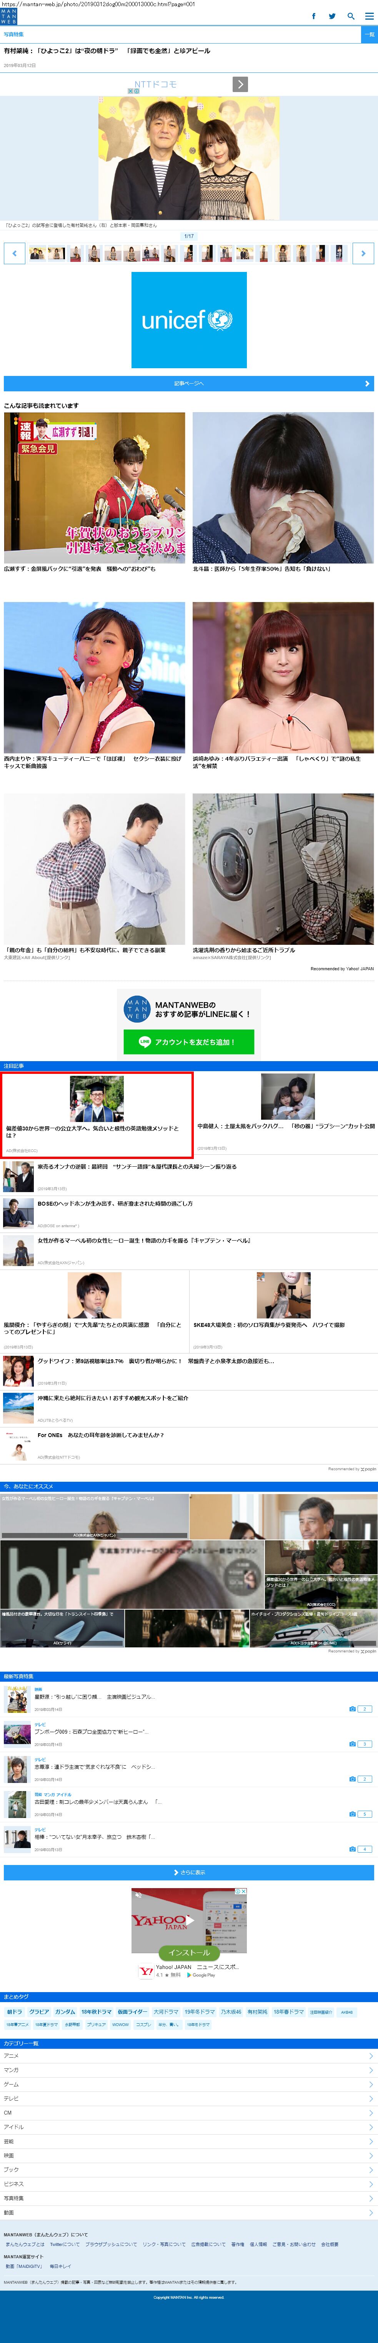The image size is (378, 2343).
Task: Select the グラビア tag
Action: click(39, 2011)
